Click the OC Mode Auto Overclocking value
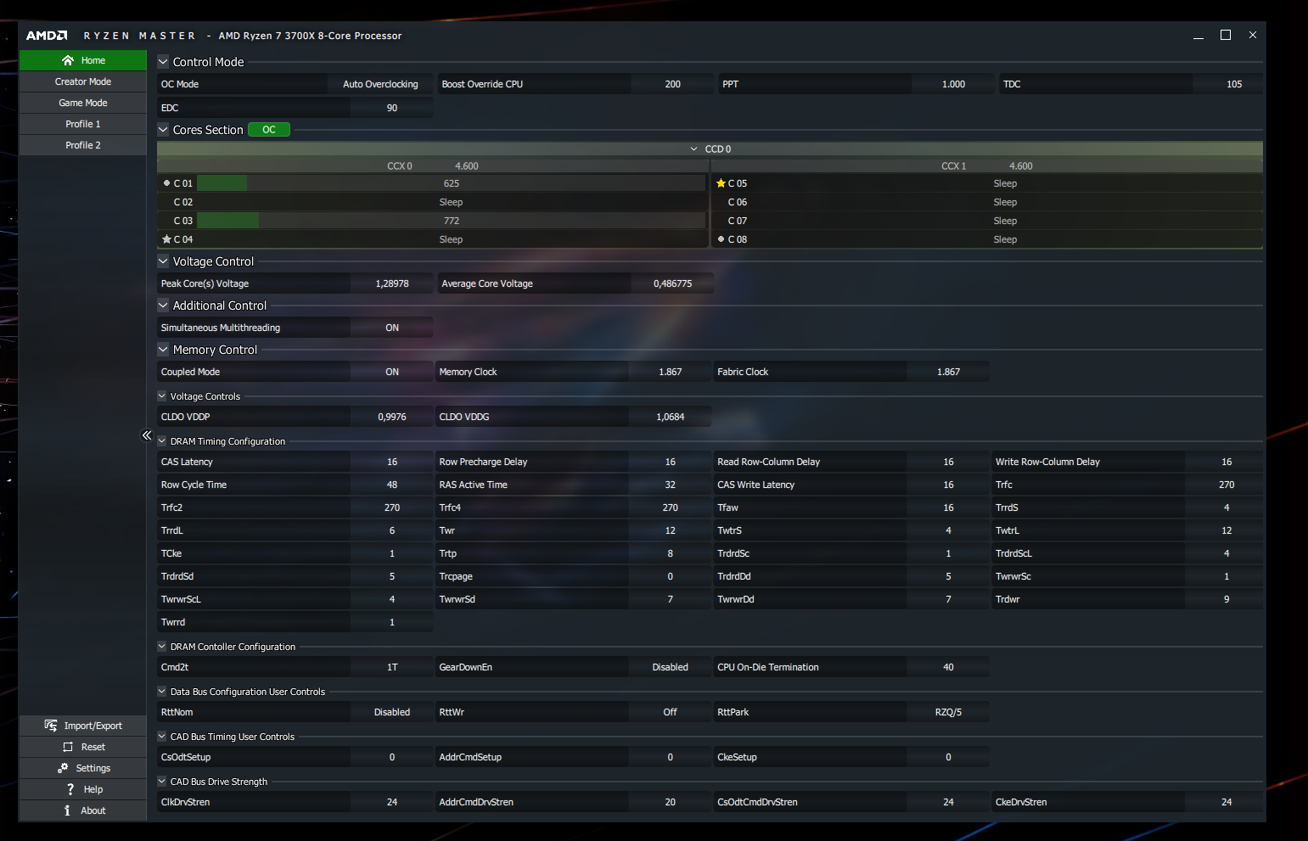This screenshot has height=841, width=1308. (x=380, y=84)
